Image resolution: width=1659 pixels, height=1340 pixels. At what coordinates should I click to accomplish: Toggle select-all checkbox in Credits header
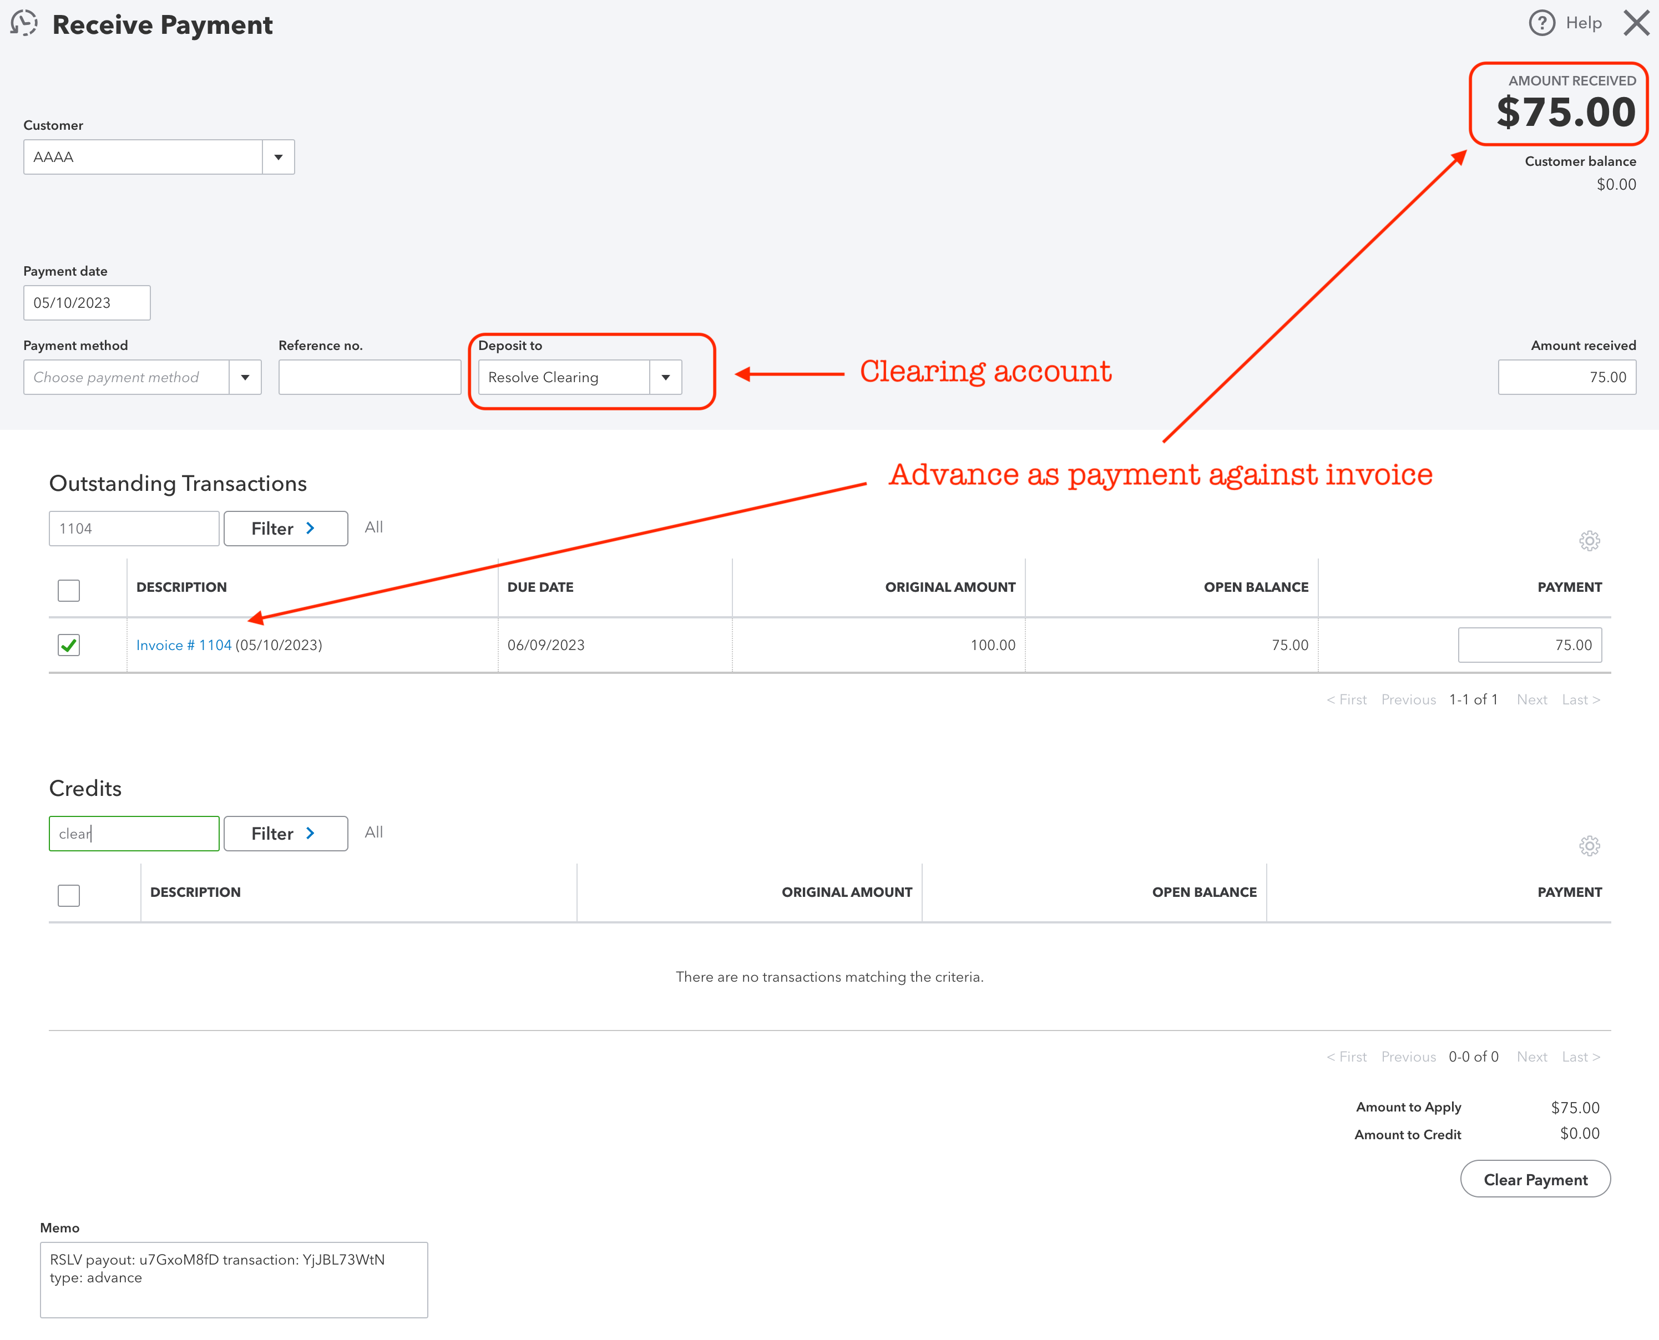pos(69,895)
